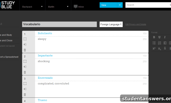Screen dimensions: 171x103
Task: Delete card 3 with the trash icon
Action: click(25, 95)
